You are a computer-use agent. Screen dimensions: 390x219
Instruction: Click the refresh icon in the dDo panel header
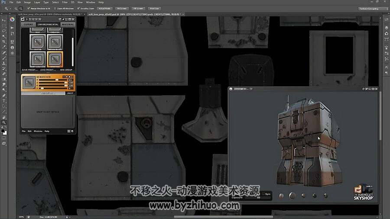point(60,19)
